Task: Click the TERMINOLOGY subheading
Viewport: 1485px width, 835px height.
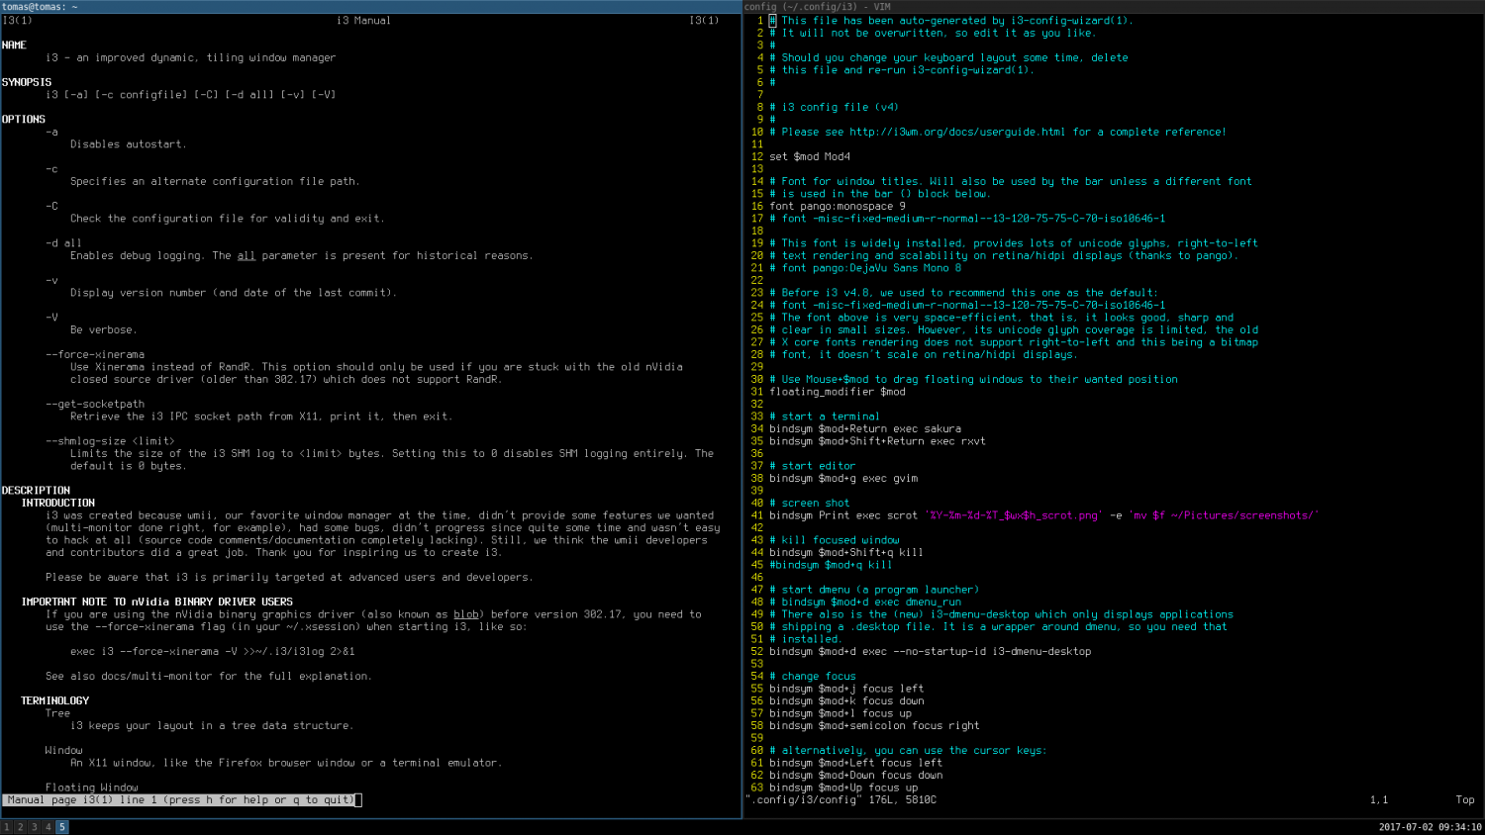Action: (55, 700)
